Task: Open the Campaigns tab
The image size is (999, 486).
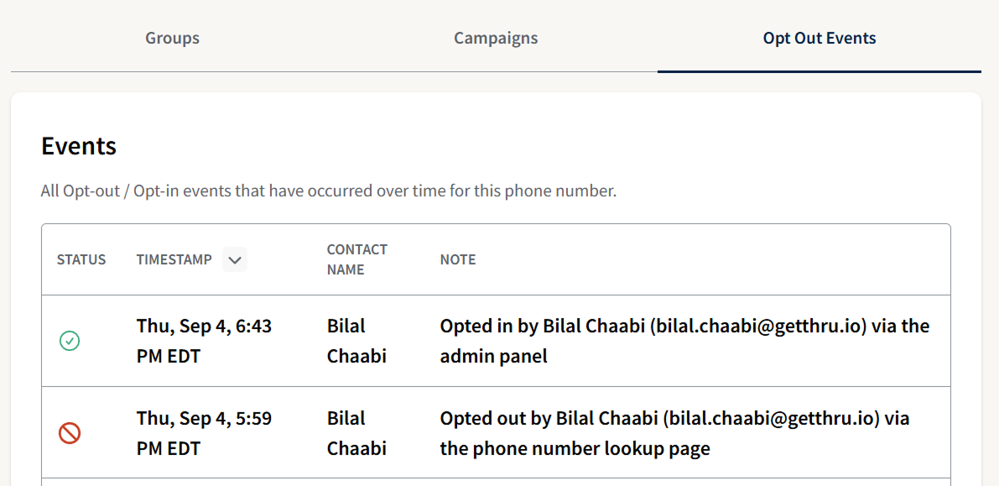Action: [x=496, y=38]
